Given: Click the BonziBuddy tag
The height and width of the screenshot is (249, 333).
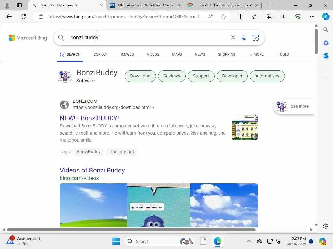Looking at the screenshot, I should [x=88, y=152].
